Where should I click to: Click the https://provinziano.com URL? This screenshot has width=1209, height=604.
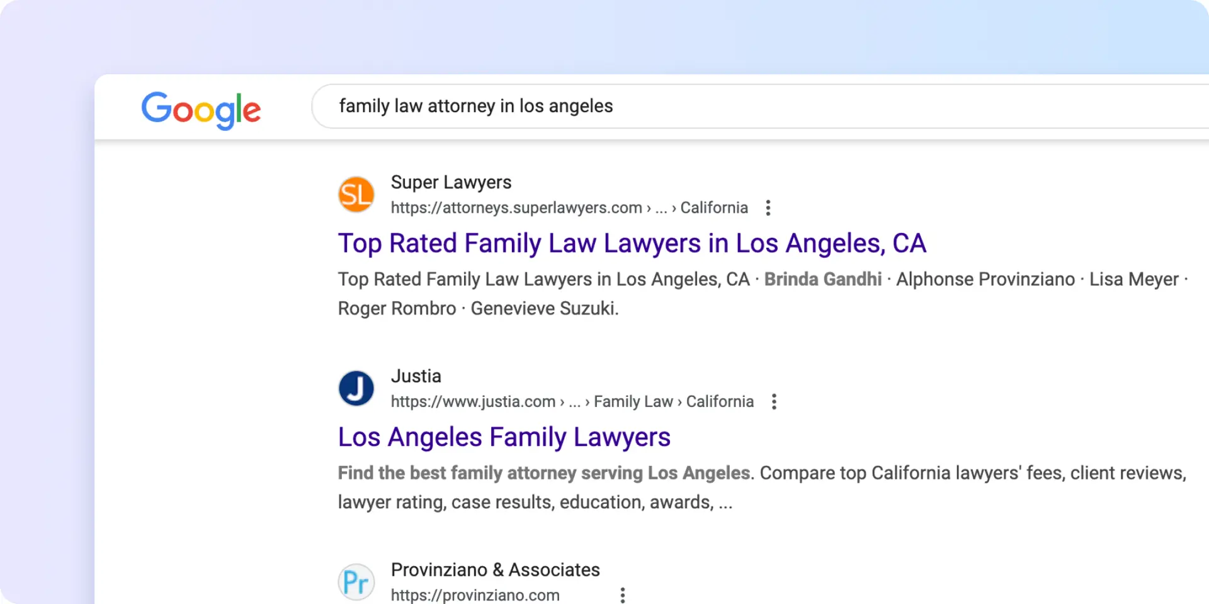point(475,595)
